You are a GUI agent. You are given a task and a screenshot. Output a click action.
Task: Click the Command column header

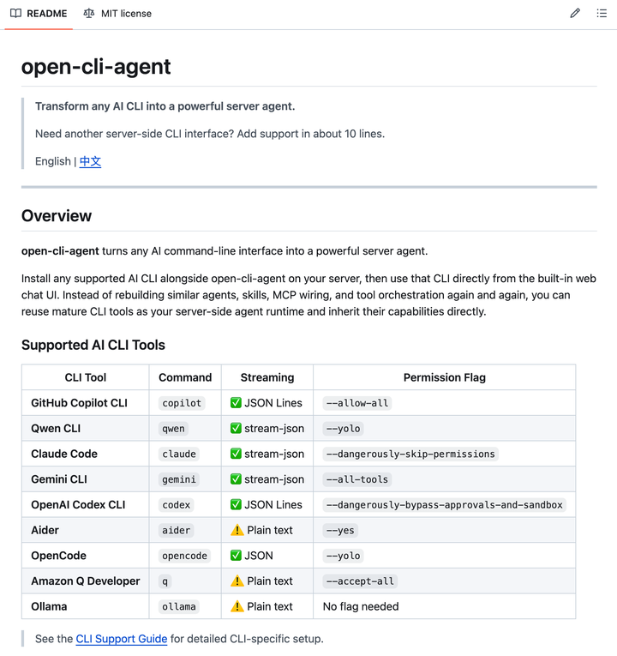185,377
